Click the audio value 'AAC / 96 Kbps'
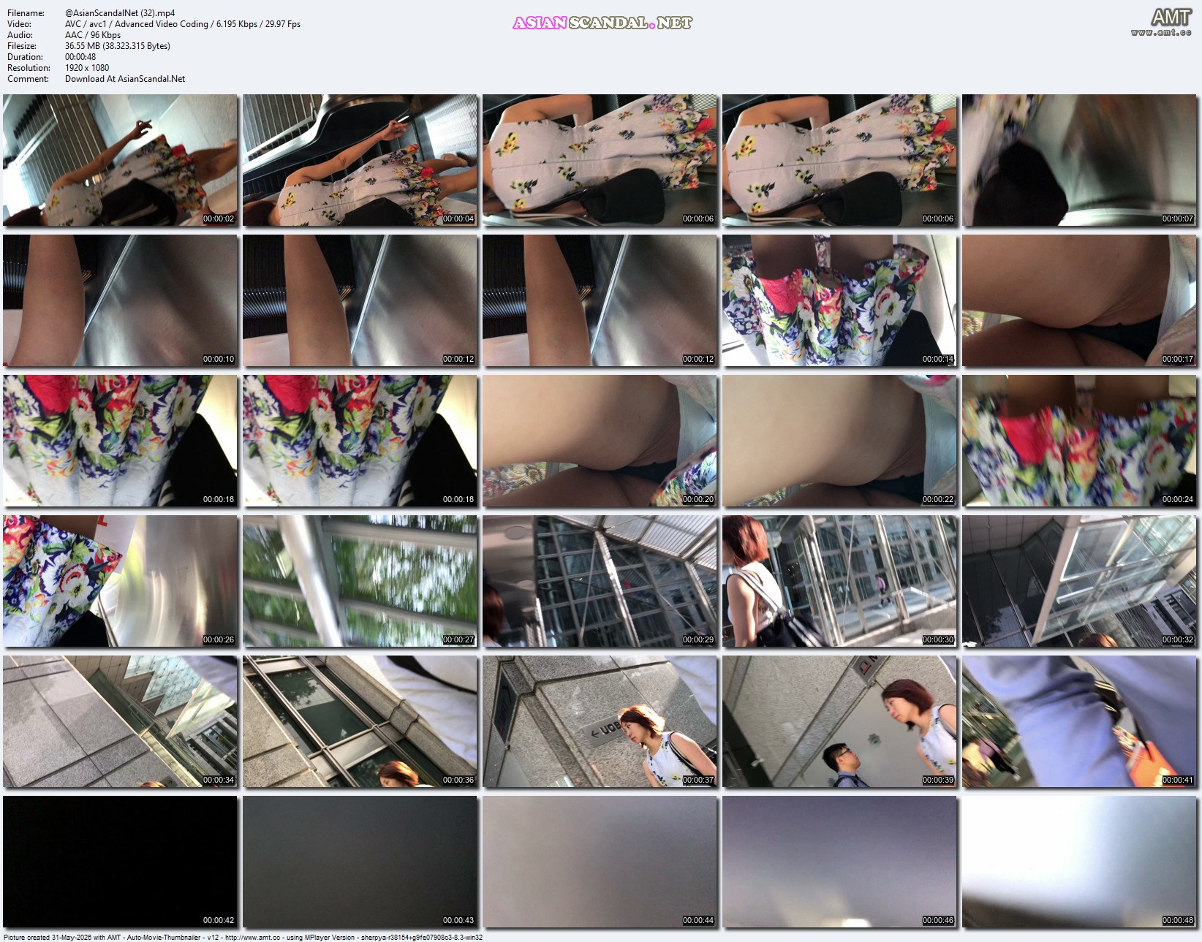 click(x=93, y=35)
